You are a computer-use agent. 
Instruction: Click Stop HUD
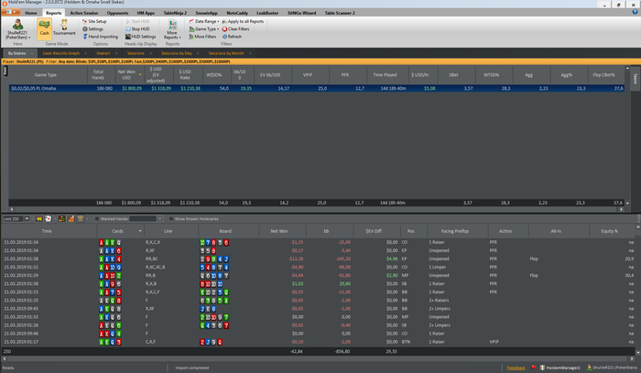137,29
